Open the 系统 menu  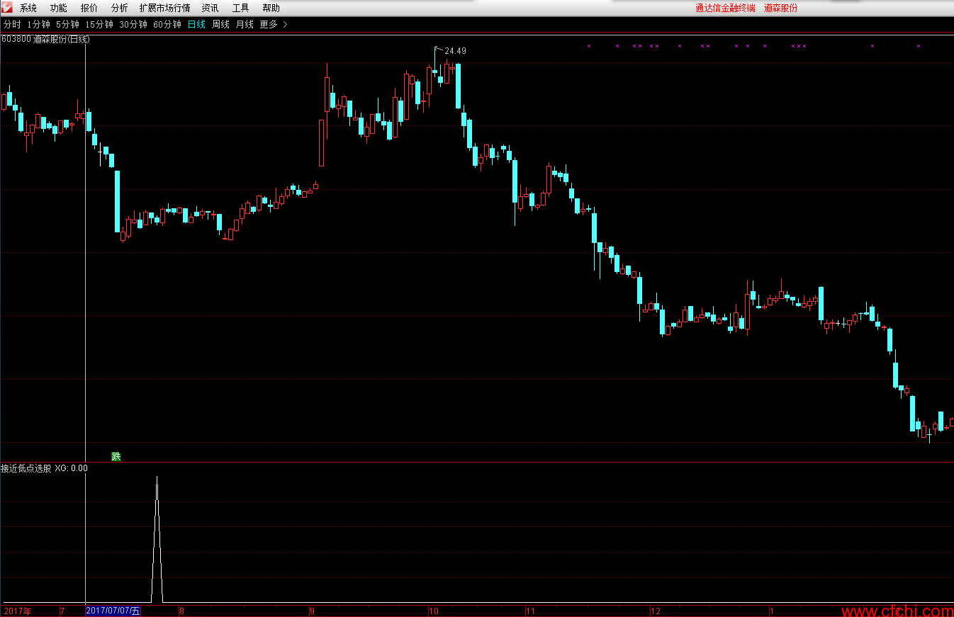click(28, 9)
